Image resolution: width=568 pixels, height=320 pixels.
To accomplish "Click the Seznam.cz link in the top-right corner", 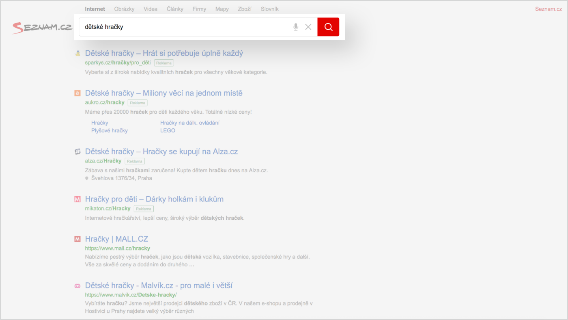I will [549, 9].
